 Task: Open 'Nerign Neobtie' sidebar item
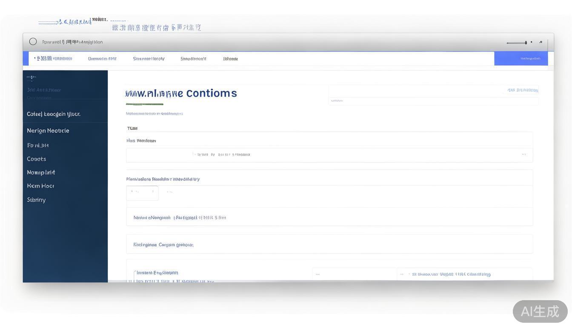click(48, 131)
